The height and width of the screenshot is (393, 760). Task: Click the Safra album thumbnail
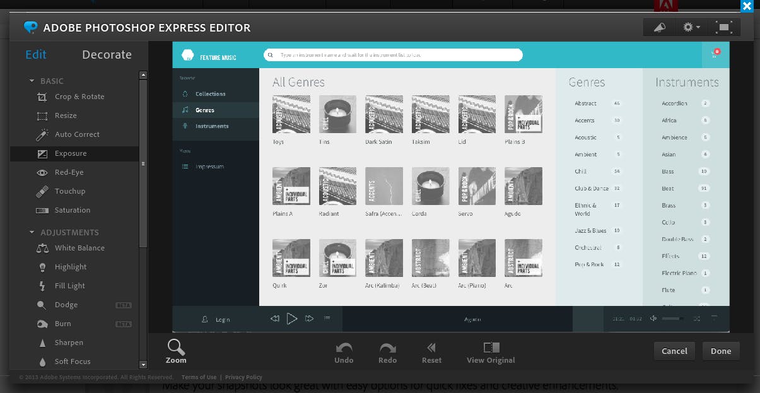(x=384, y=186)
